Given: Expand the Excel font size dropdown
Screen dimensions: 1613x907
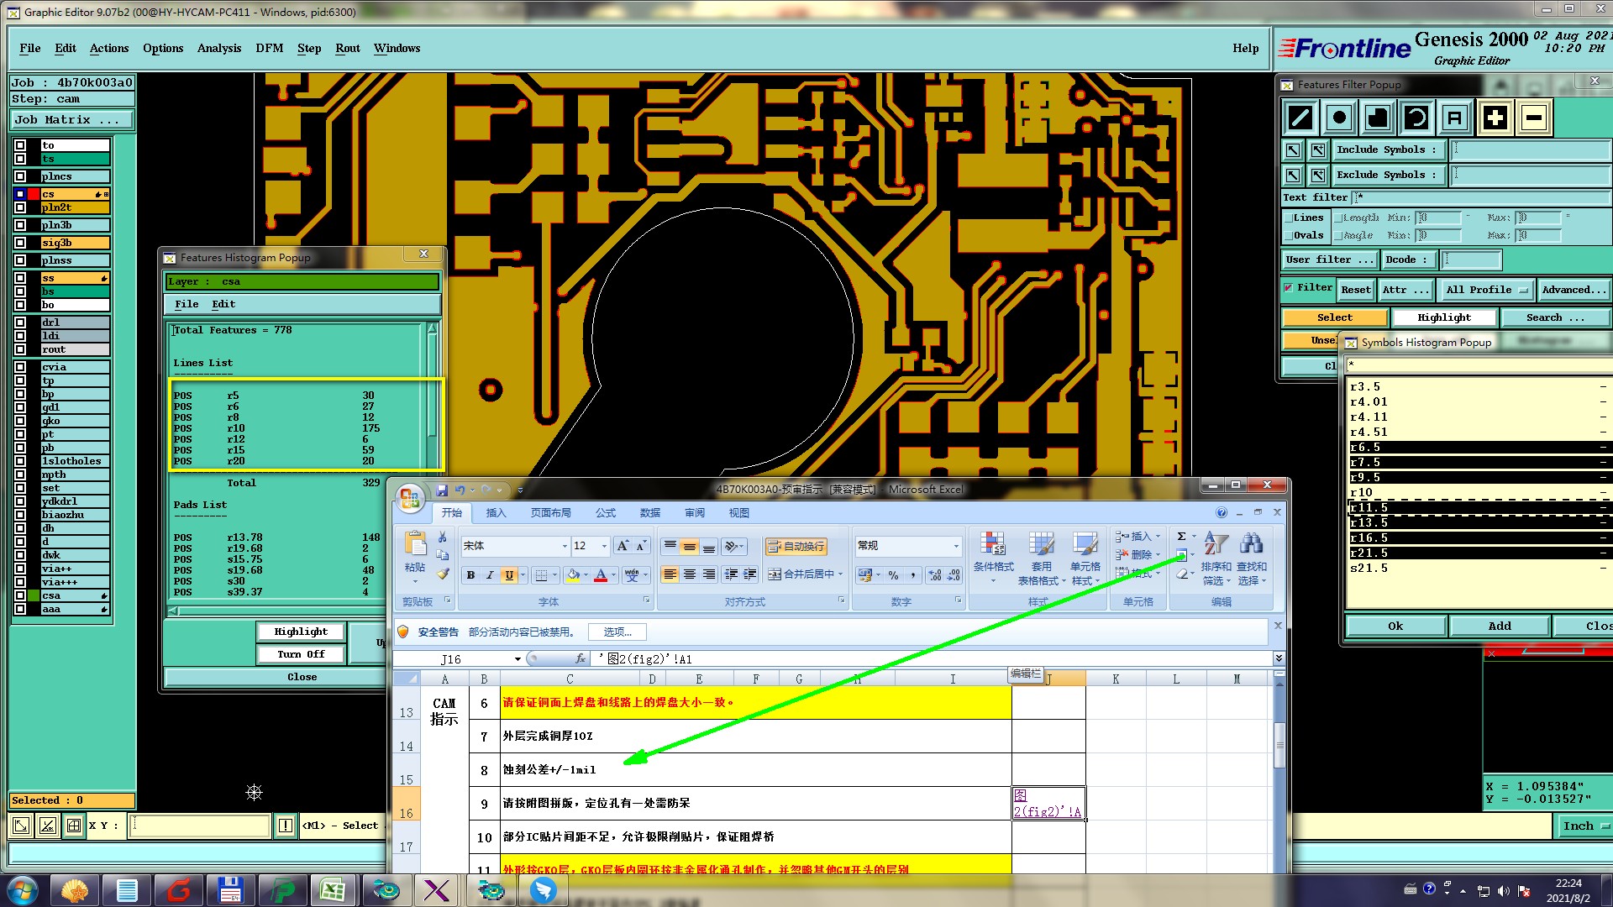Looking at the screenshot, I should tap(604, 547).
